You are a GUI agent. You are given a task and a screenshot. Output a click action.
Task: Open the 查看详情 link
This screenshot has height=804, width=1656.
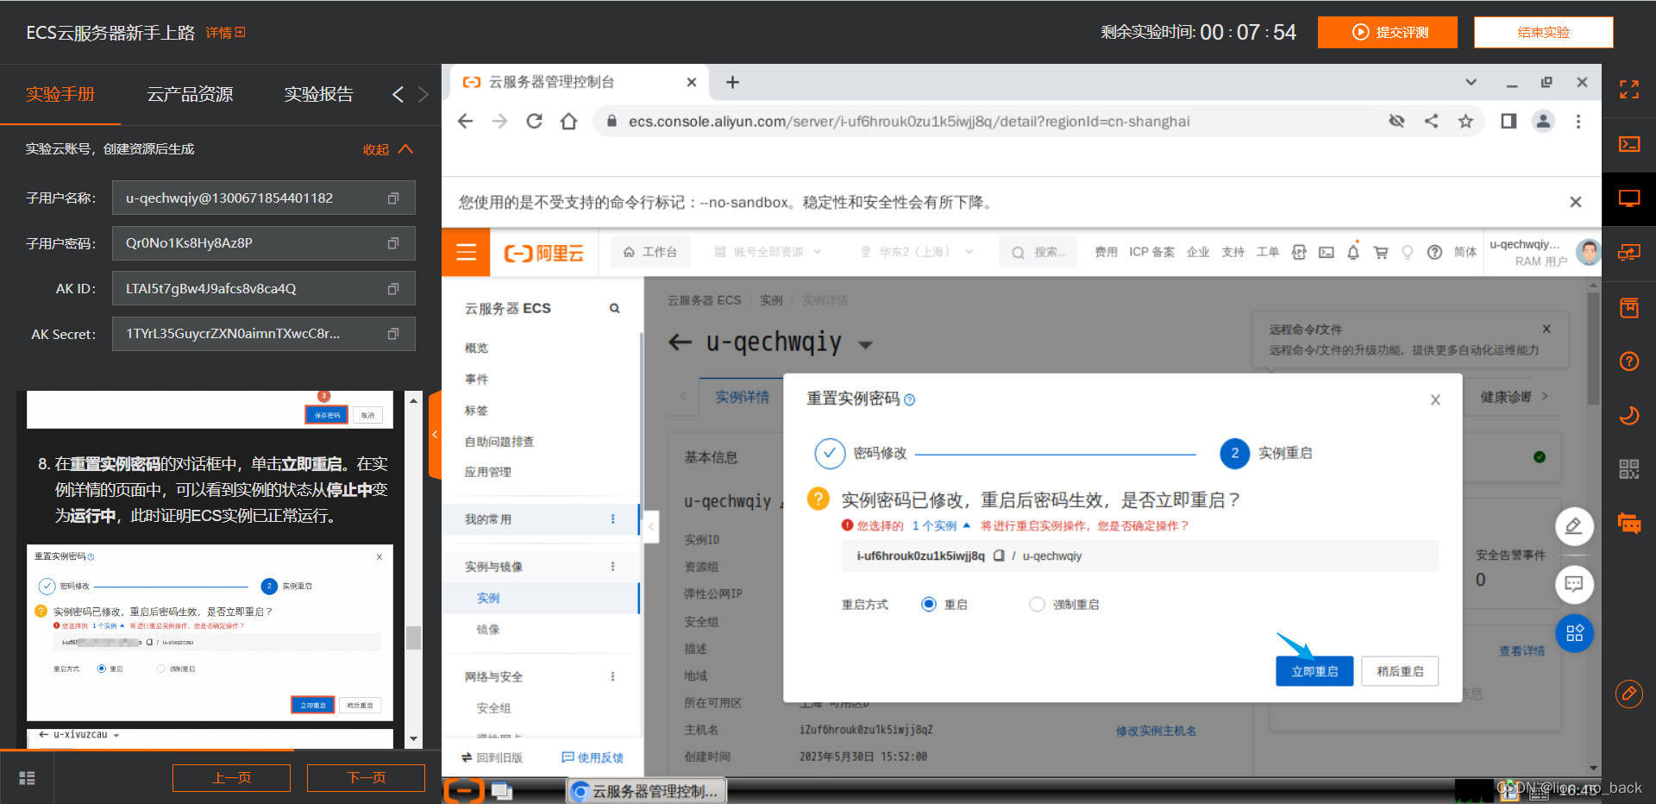[1521, 651]
